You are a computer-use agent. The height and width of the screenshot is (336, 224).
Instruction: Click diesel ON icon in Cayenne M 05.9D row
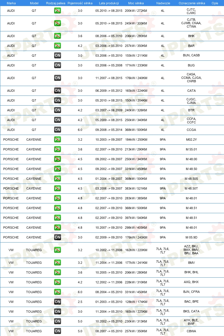[57, 237]
